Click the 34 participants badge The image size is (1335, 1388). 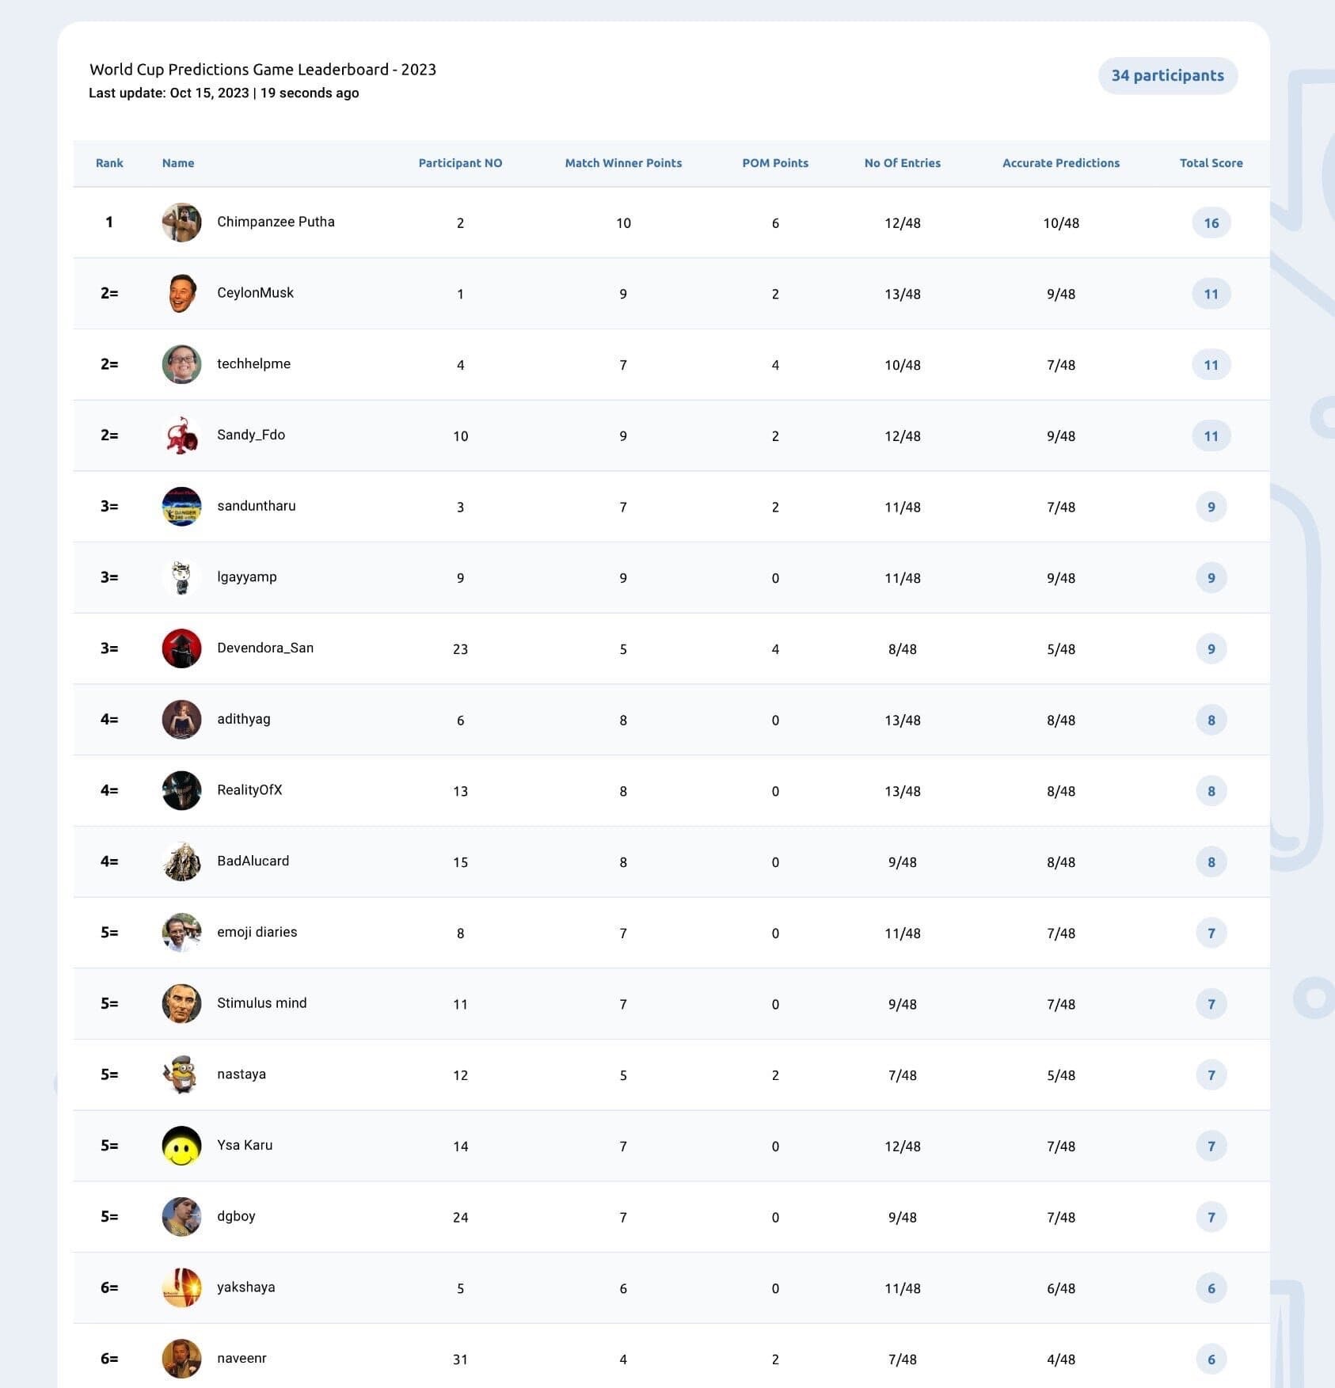pyautogui.click(x=1167, y=75)
